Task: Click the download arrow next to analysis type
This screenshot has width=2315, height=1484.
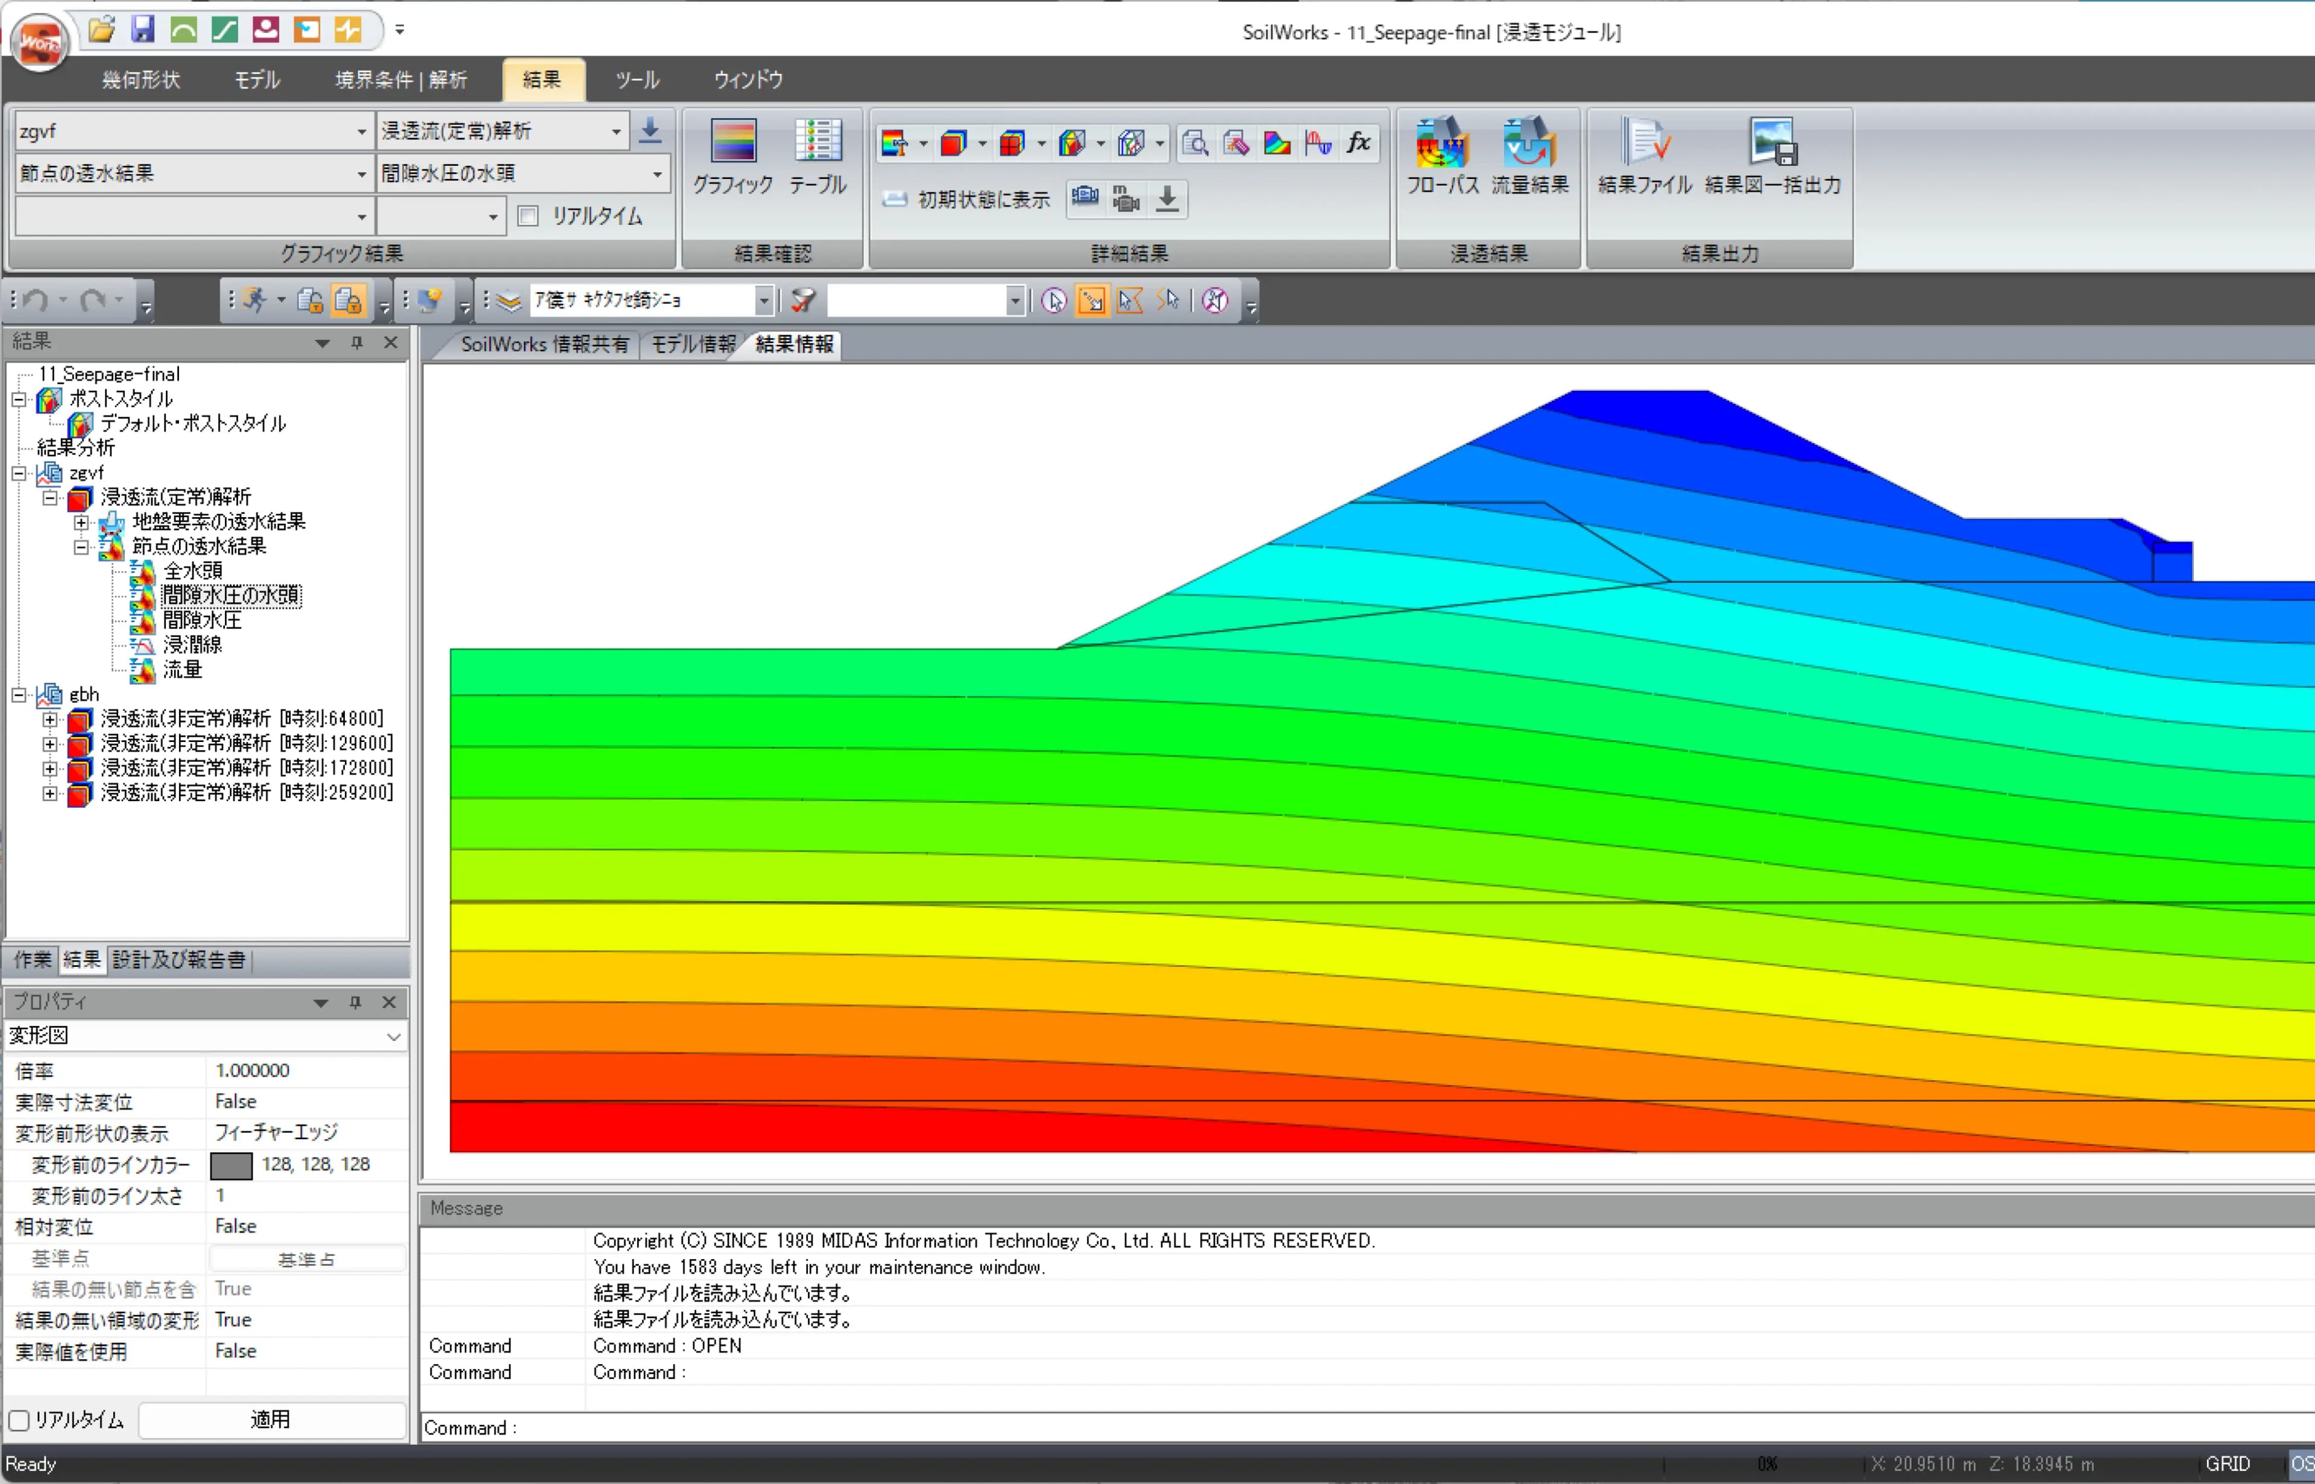Action: coord(650,130)
